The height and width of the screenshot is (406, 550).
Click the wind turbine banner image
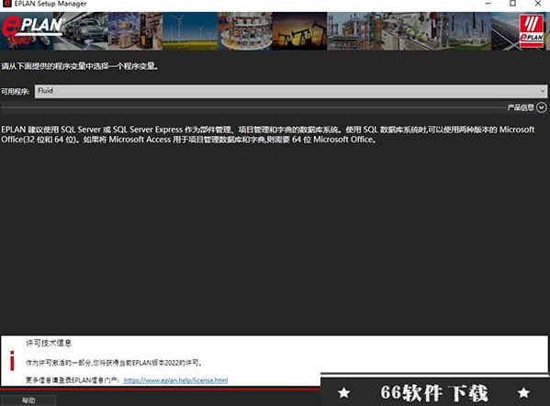coord(190,31)
